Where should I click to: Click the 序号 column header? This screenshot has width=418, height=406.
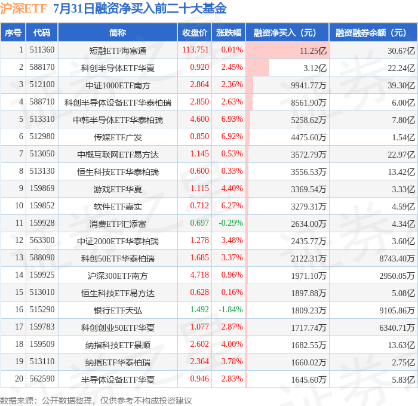point(13,32)
